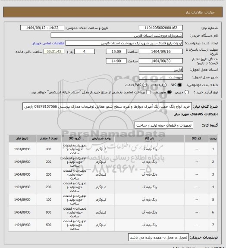Choose the جزیی purchase type radio
The width and height of the screenshot is (226, 248).
[x=187, y=92]
